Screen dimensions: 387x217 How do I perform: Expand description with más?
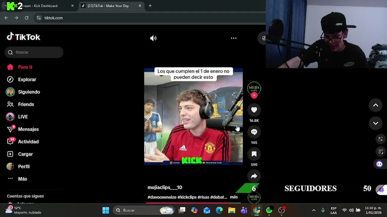pyautogui.click(x=234, y=197)
